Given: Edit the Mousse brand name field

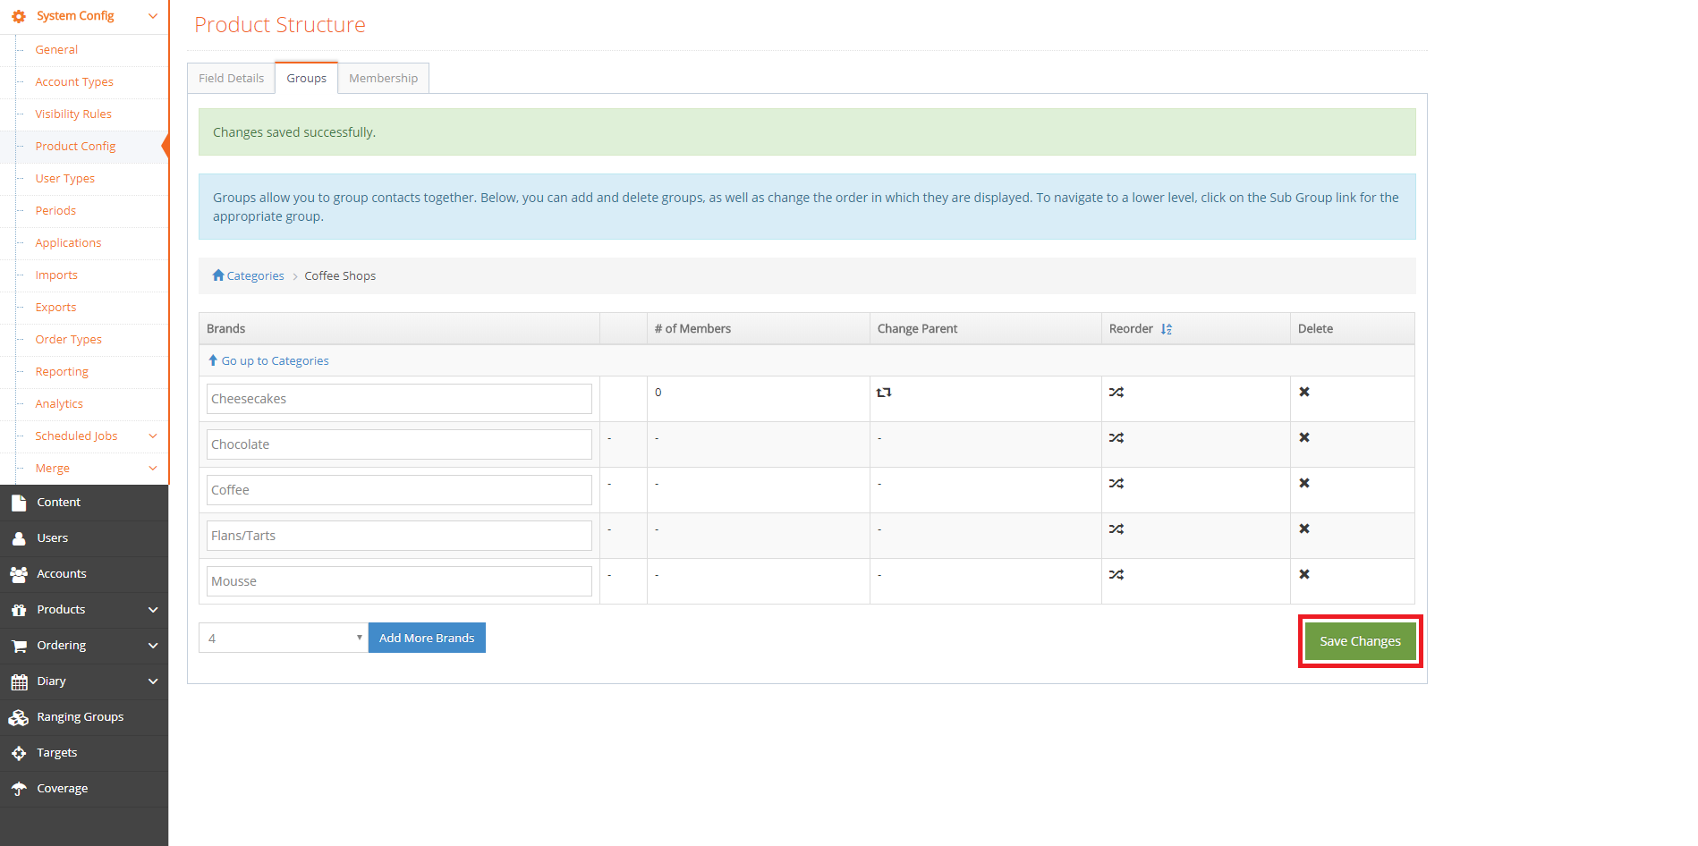Looking at the screenshot, I should coord(399,581).
